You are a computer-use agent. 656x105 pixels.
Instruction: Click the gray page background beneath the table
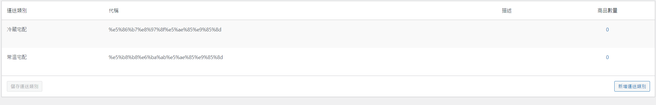[328, 101]
